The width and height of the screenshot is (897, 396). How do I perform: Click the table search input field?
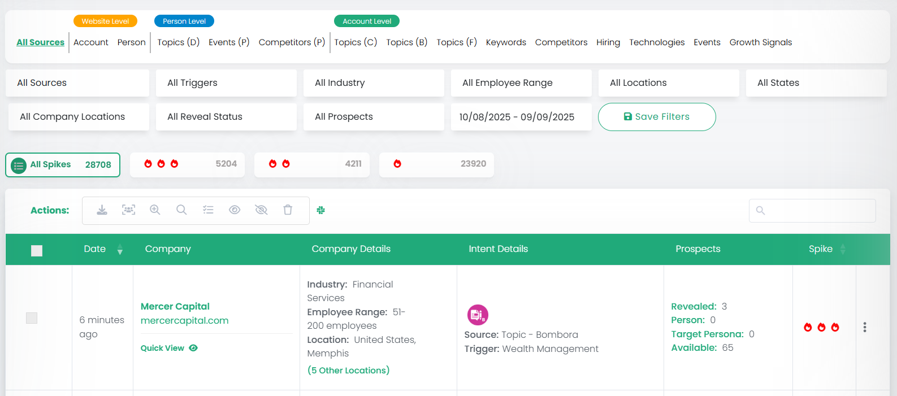pos(818,211)
